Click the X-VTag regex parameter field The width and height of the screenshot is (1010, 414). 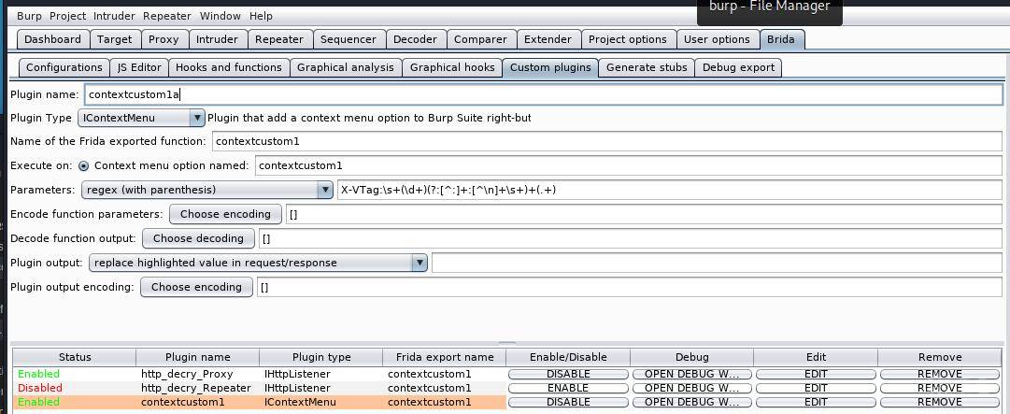tap(670, 190)
